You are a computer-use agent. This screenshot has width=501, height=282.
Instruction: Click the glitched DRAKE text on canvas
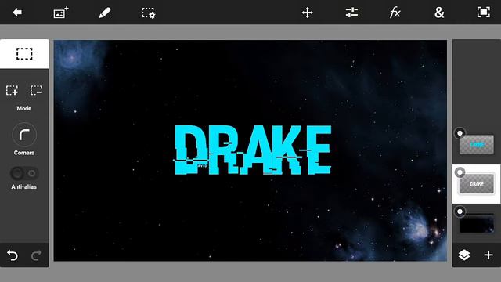(252, 150)
